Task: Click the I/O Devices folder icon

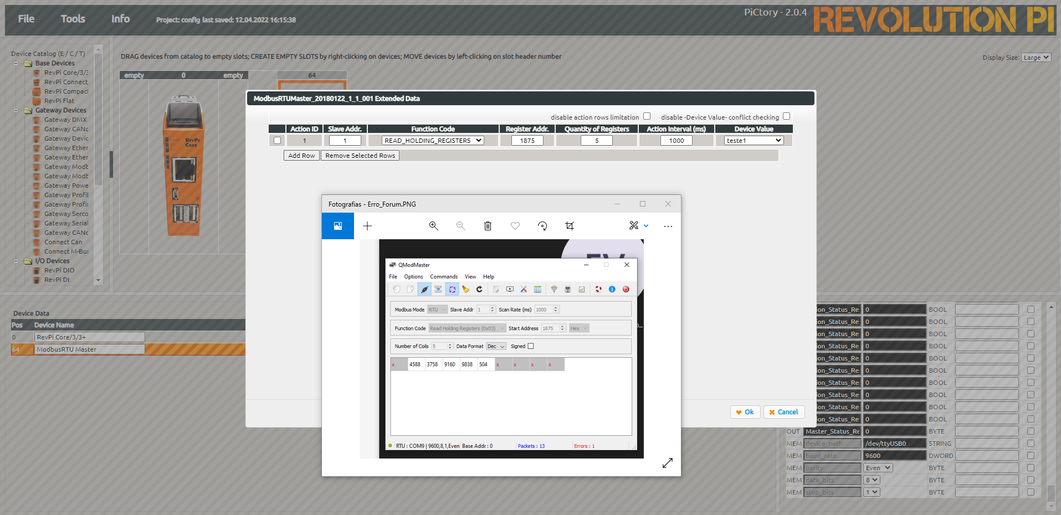Action: (x=28, y=261)
